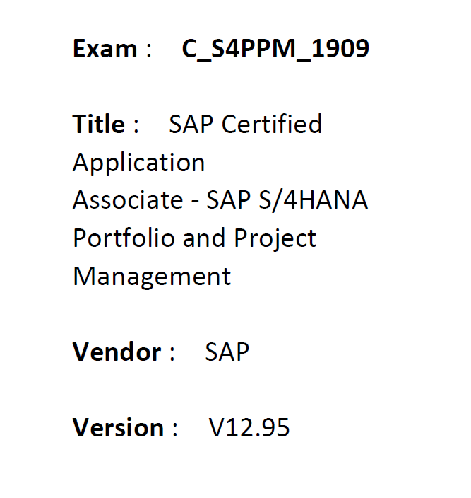Click the bold "Title" label
471x498 pixels.
pos(98,124)
